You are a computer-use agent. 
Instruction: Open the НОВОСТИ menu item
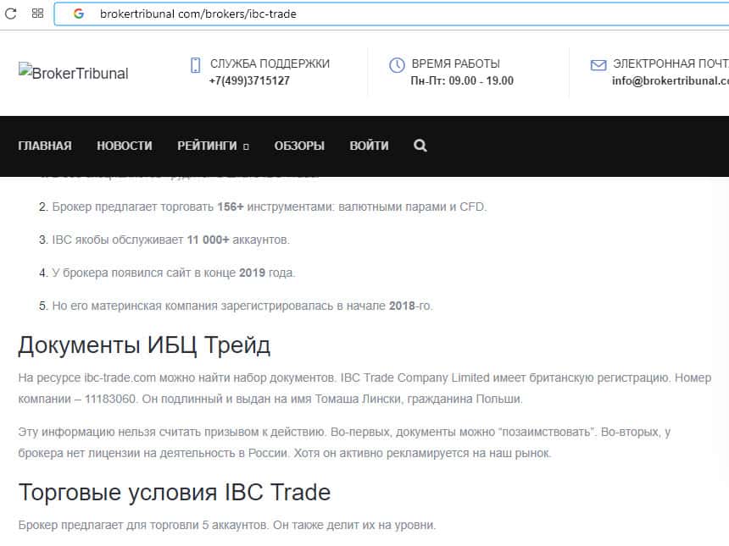[x=125, y=146]
